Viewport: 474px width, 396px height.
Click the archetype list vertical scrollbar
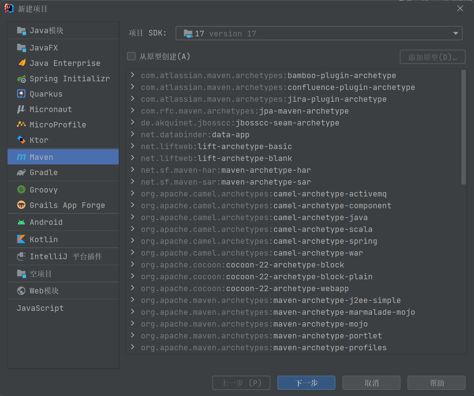(464, 127)
